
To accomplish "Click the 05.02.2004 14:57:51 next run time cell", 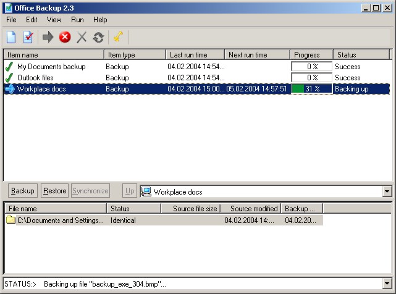I will 256,89.
